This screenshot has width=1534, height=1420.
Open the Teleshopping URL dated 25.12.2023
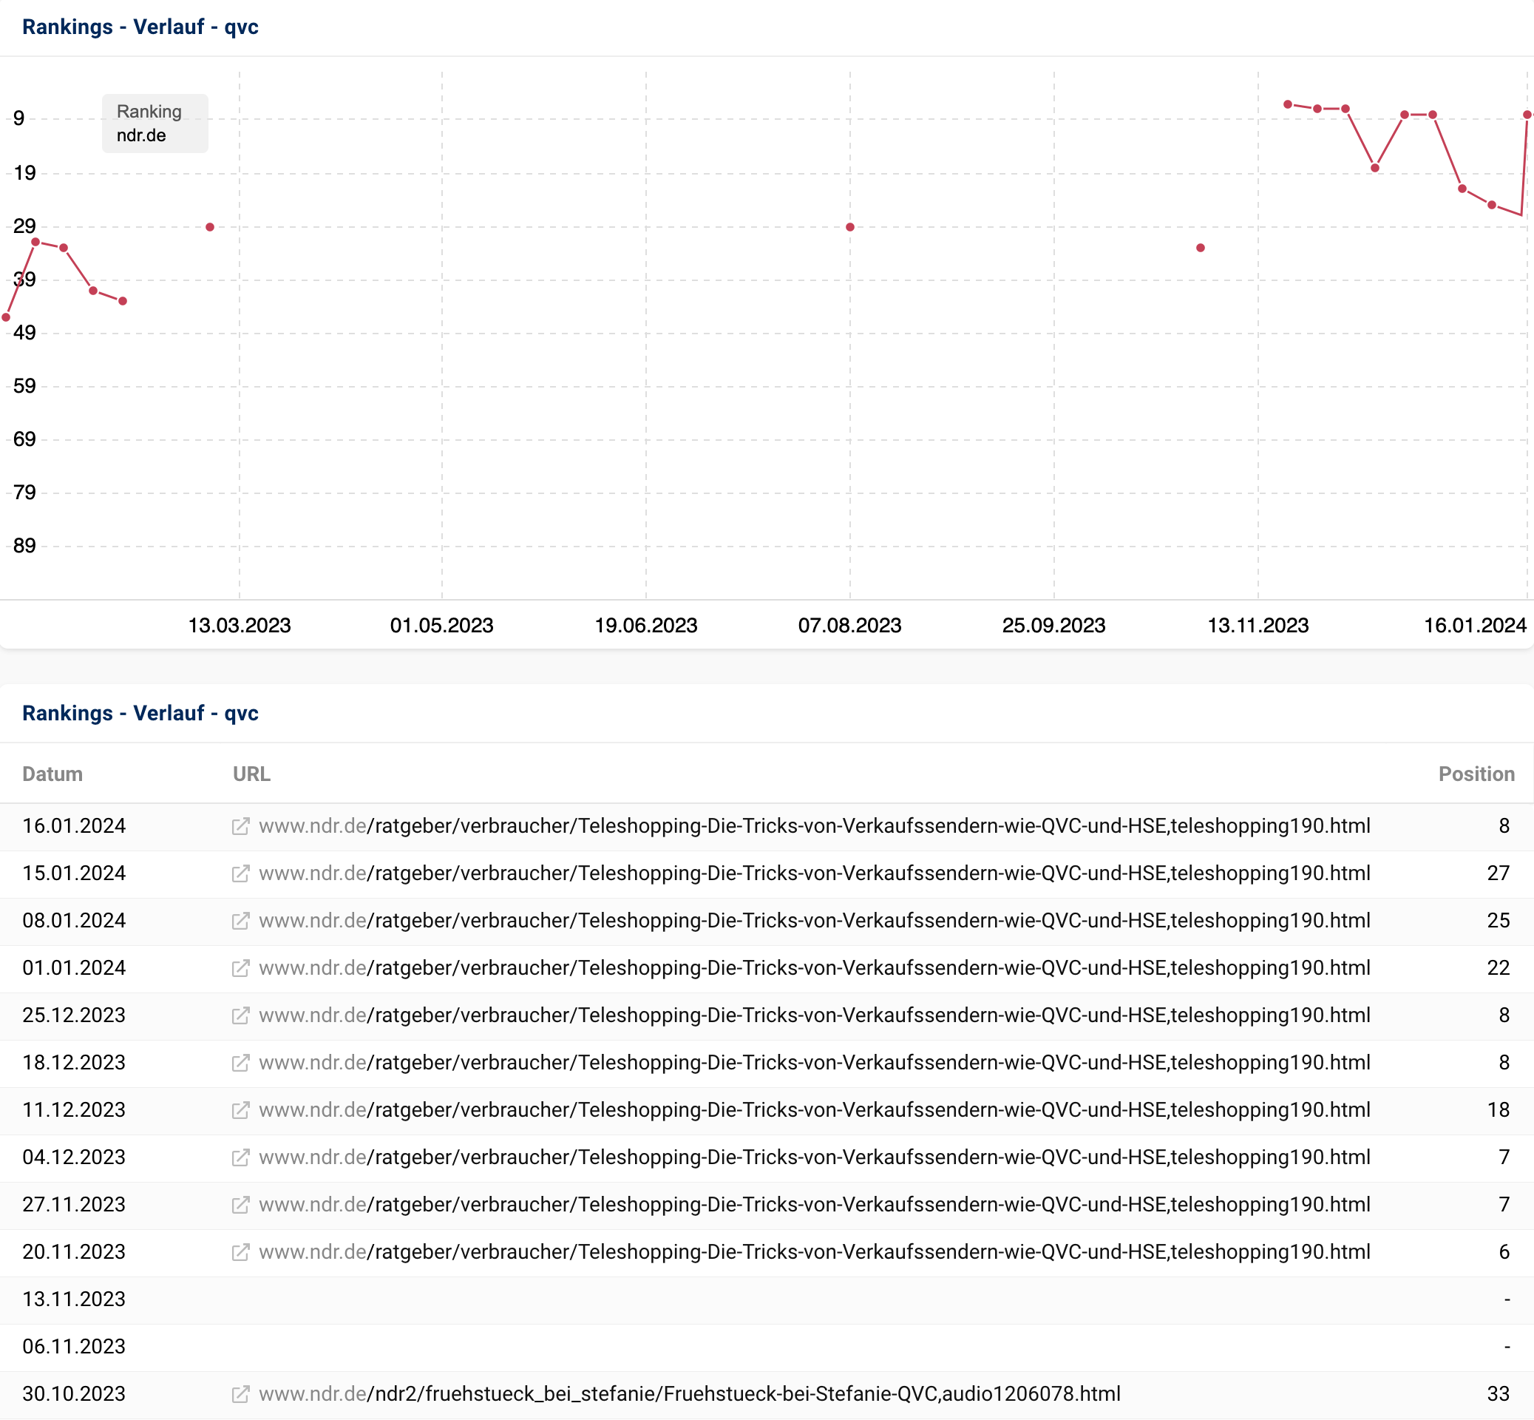[814, 1015]
